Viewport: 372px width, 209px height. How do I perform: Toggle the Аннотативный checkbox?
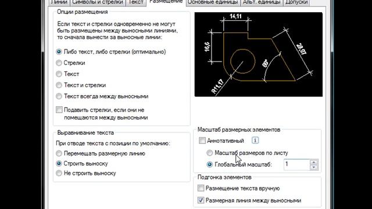coord(202,140)
